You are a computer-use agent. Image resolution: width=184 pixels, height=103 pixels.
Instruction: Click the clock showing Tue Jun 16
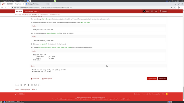click(178, 1)
